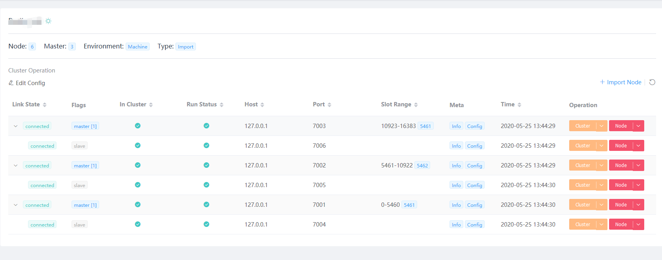Click the Machine environment tag
The height and width of the screenshot is (260, 662).
[x=137, y=46]
